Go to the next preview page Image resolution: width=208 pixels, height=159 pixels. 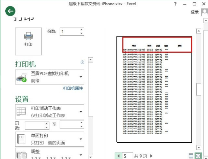click(151, 156)
